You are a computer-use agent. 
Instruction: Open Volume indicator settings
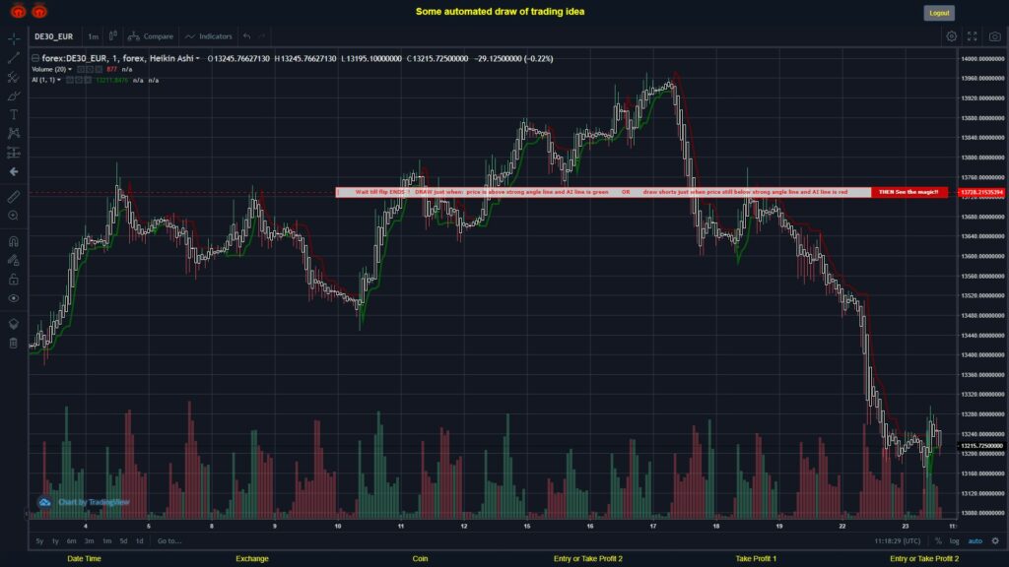[x=90, y=70]
